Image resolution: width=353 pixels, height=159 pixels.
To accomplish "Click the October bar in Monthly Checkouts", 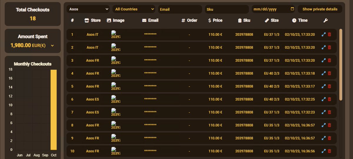I will [54, 110].
